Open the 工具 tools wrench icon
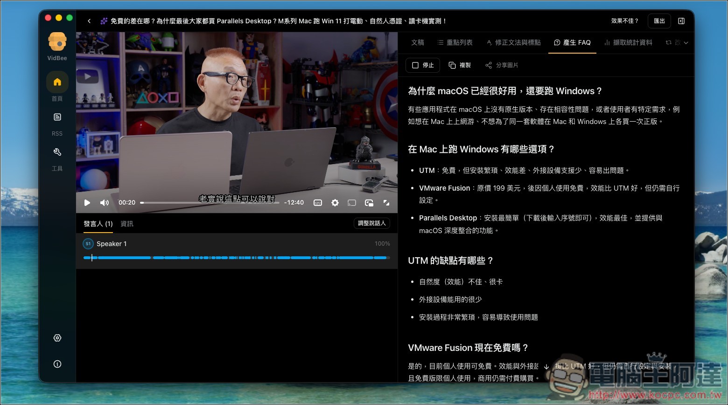 57,152
